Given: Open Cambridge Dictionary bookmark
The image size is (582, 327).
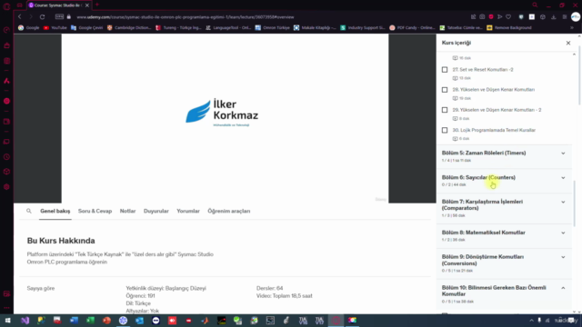Looking at the screenshot, I should [129, 28].
